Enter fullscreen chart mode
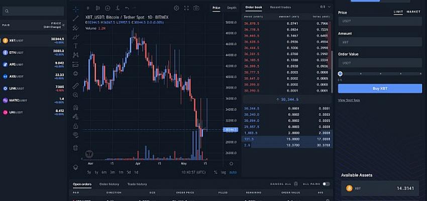The width and height of the screenshot is (427, 201). click(186, 8)
